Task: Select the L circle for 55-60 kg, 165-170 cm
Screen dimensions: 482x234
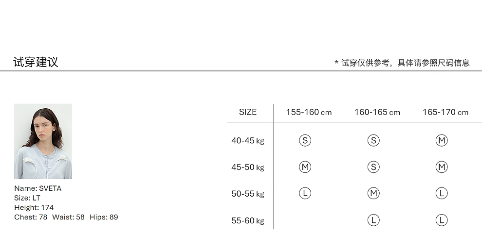Action: 442,220
